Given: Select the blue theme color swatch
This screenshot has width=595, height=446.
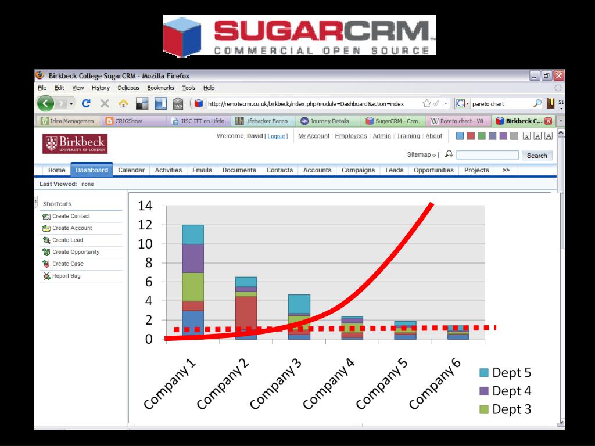Looking at the screenshot, I should point(460,136).
